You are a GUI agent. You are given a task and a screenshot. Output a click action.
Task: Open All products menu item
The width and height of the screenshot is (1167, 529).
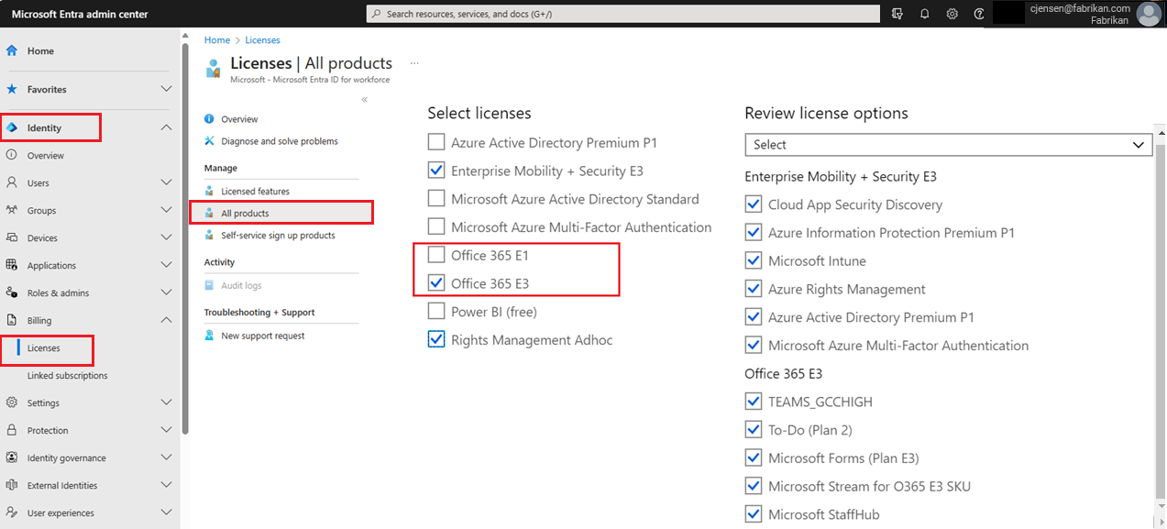click(245, 214)
